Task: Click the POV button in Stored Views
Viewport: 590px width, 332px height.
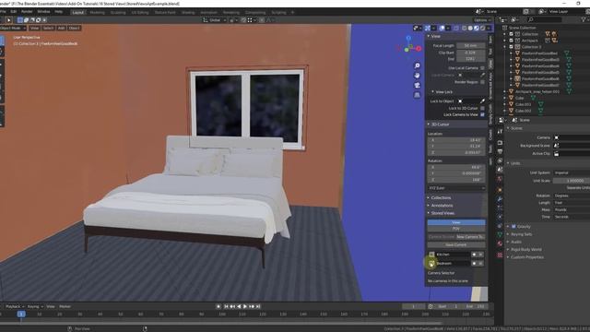Action: [456, 229]
